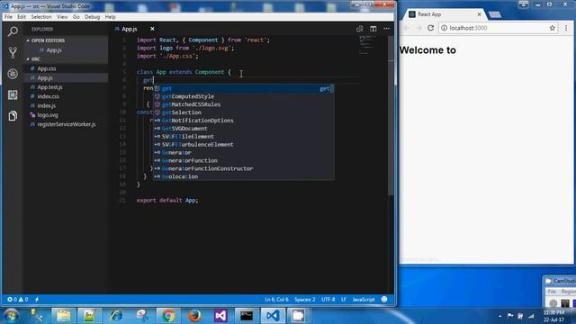The height and width of the screenshot is (324, 576).
Task: Close the App.js editor tab
Action: (152, 29)
